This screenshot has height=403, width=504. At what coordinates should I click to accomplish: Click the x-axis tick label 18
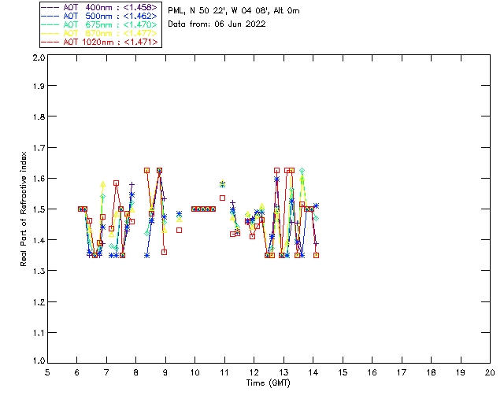(432, 373)
